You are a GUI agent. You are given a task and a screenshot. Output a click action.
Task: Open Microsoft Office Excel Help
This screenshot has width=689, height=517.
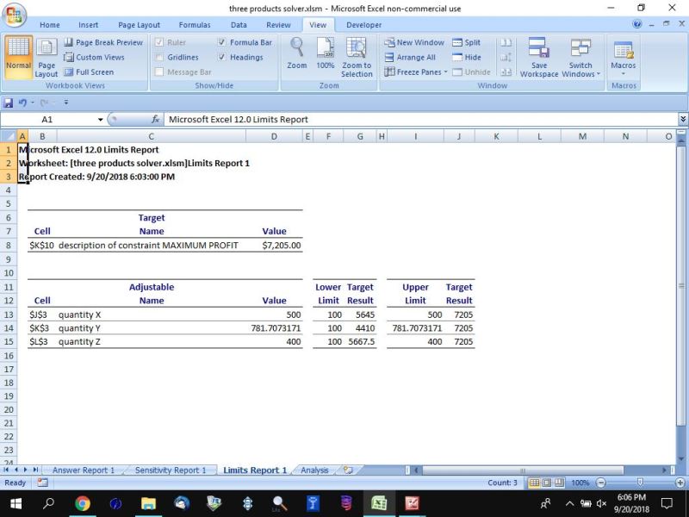(636, 24)
